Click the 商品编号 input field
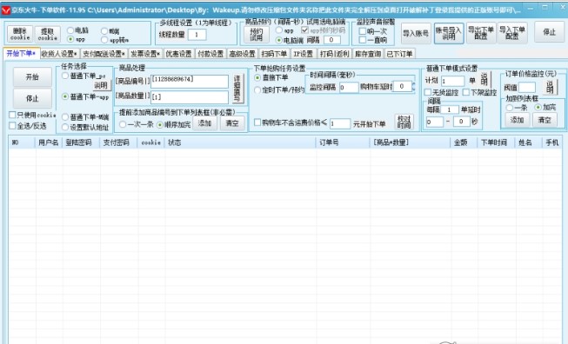The height and width of the screenshot is (344, 568). (190, 82)
